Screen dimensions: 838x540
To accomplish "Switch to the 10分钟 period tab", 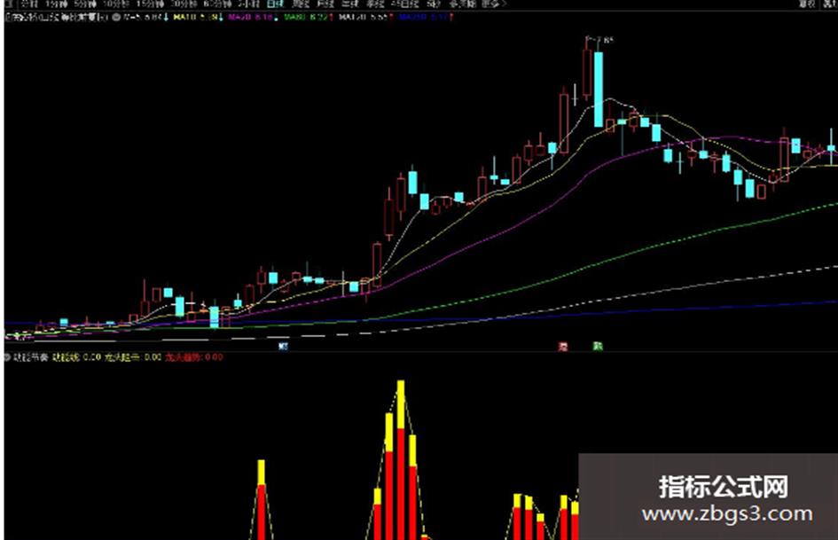I will (x=115, y=4).
